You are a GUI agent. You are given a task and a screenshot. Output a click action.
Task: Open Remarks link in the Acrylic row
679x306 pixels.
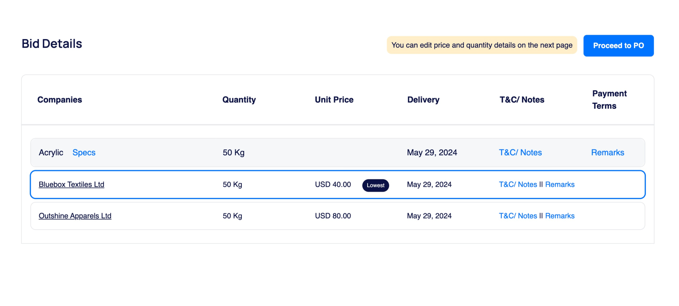607,153
